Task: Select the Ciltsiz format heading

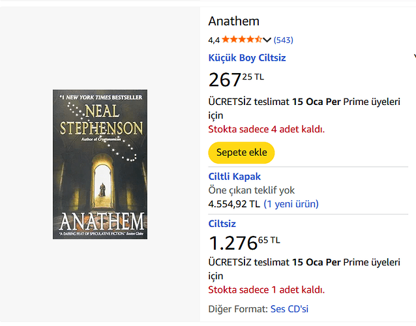Action: tap(222, 224)
